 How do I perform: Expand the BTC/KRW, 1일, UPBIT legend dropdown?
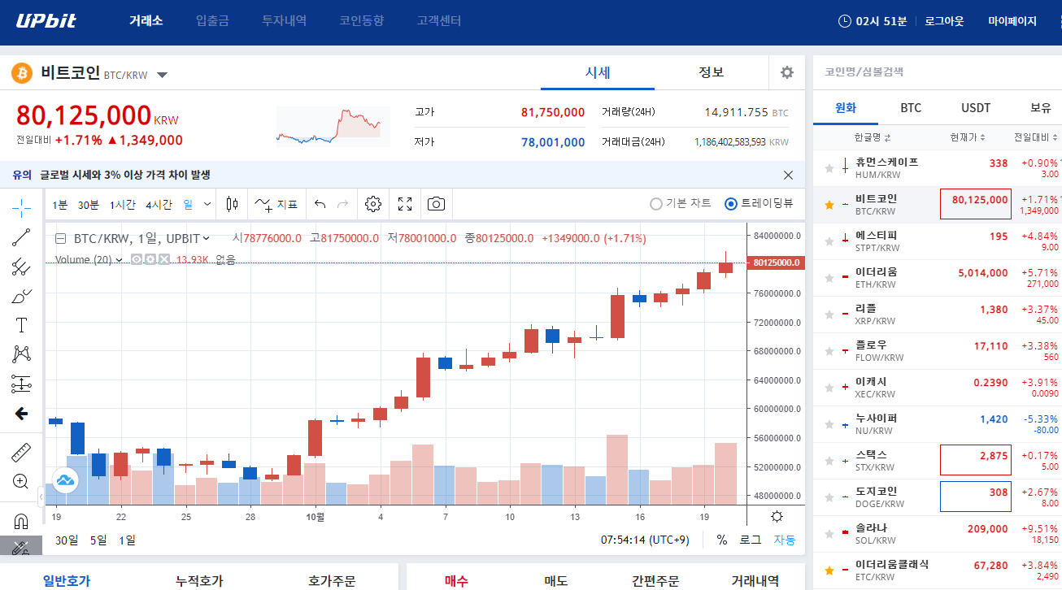[206, 239]
